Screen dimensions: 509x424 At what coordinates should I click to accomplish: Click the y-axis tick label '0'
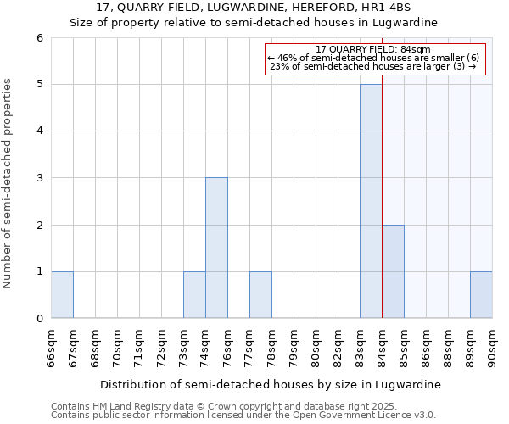pos(40,319)
